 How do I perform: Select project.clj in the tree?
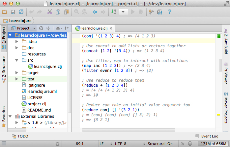[x=34, y=104]
